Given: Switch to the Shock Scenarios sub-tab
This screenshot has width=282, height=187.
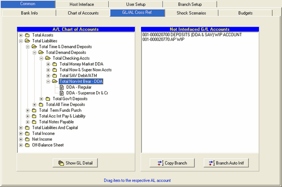Looking at the screenshot, I should pyautogui.click(x=192, y=13).
